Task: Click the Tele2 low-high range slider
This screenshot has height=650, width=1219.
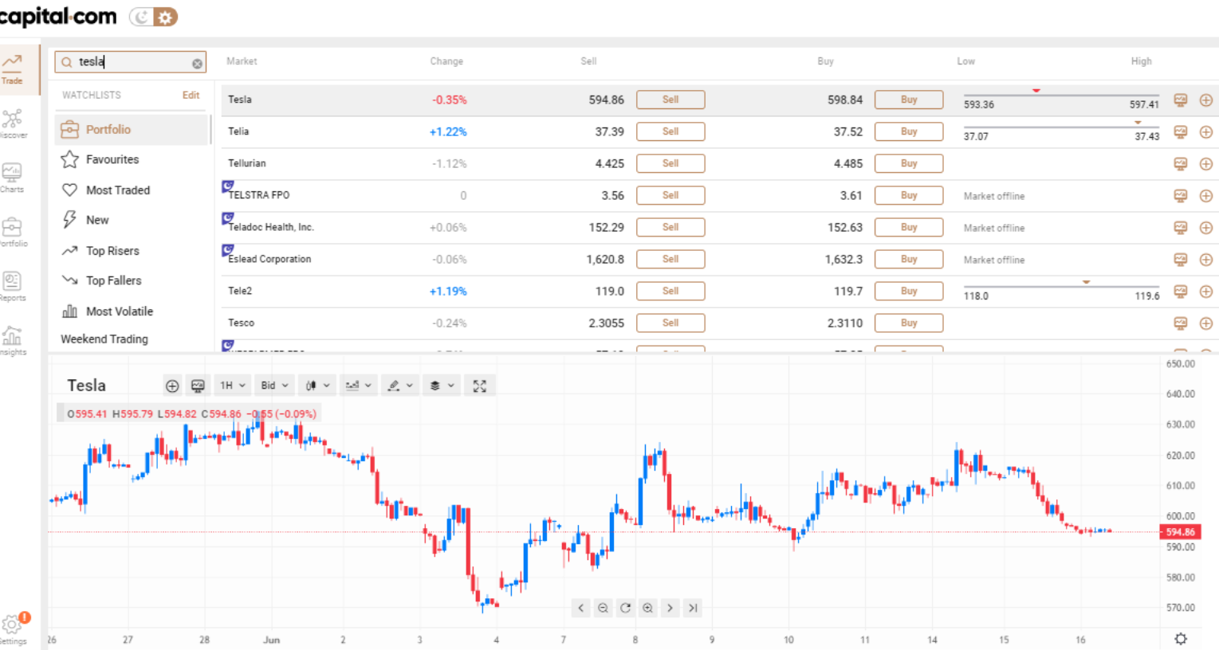Action: click(1061, 286)
